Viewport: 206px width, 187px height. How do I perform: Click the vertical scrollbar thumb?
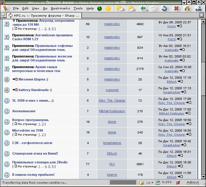tap(203, 79)
